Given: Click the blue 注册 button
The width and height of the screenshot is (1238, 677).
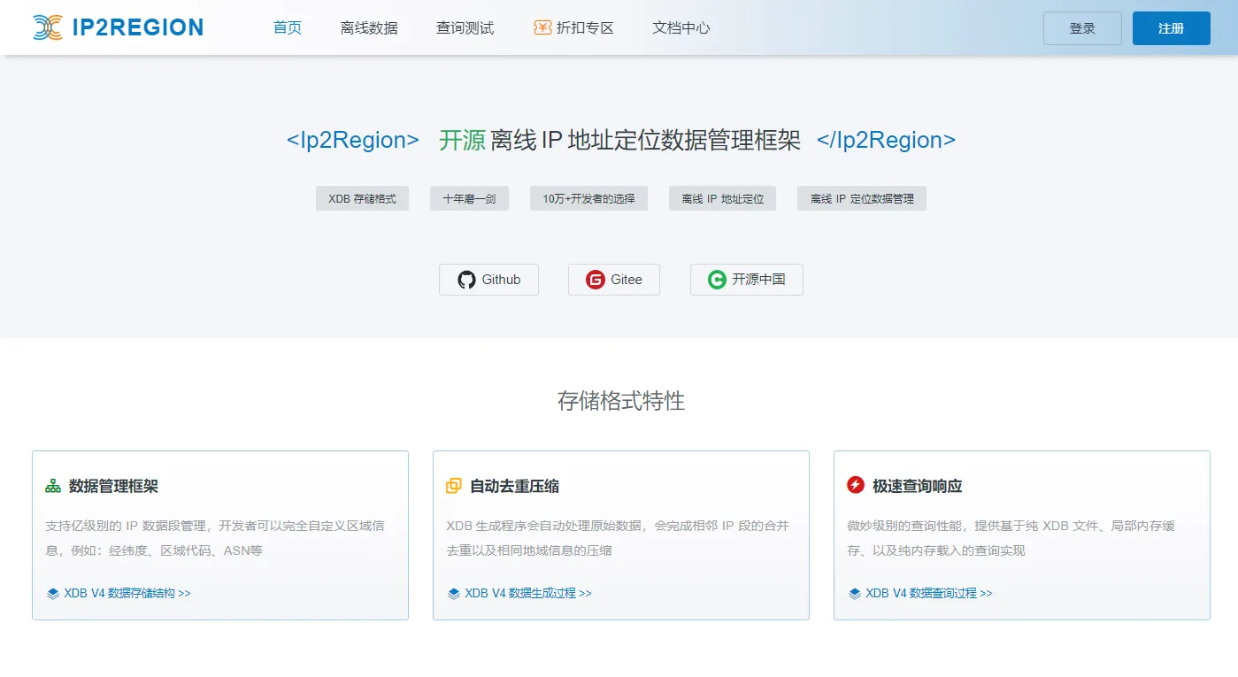Looking at the screenshot, I should pos(1172,28).
